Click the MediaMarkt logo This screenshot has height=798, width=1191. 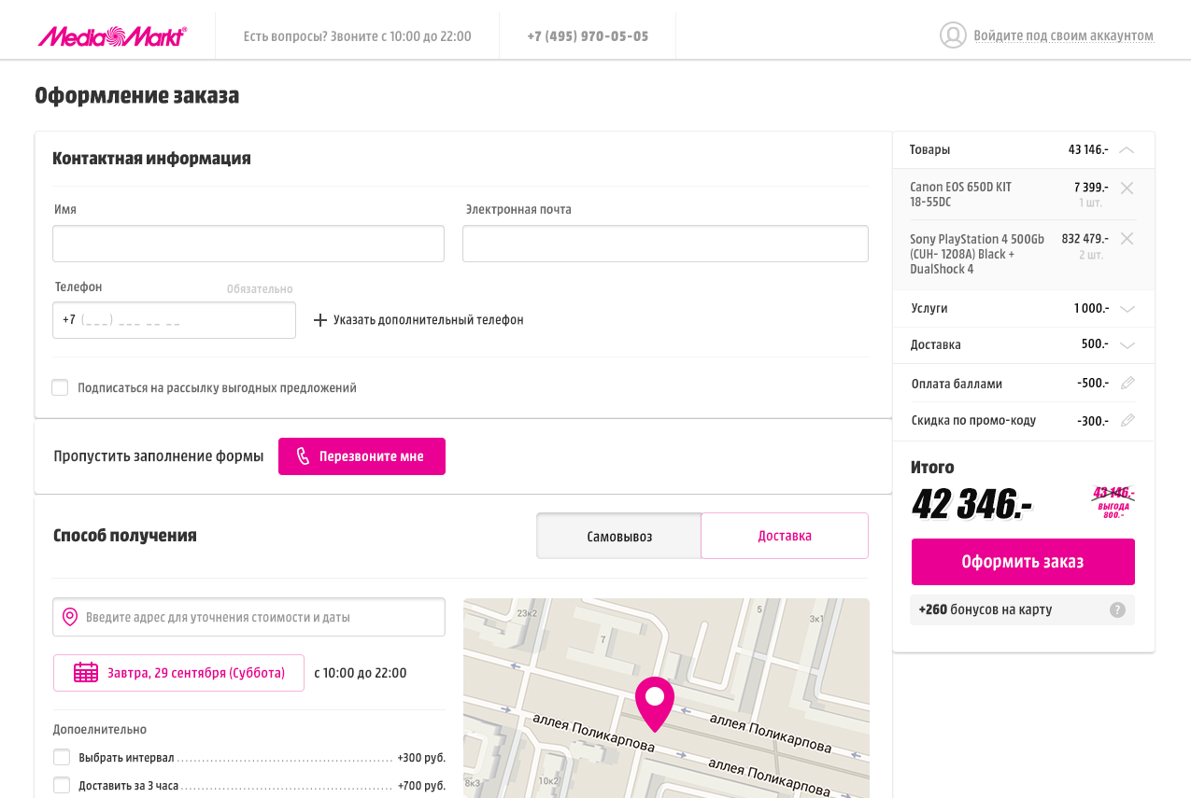click(x=112, y=36)
